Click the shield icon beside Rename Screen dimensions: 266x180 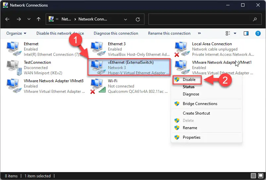pyautogui.click(x=177, y=128)
